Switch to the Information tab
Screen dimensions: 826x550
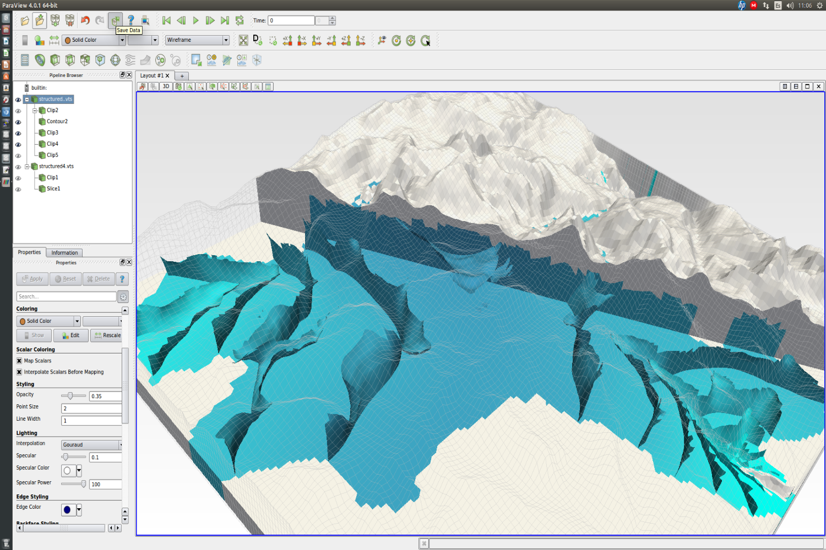click(x=64, y=253)
